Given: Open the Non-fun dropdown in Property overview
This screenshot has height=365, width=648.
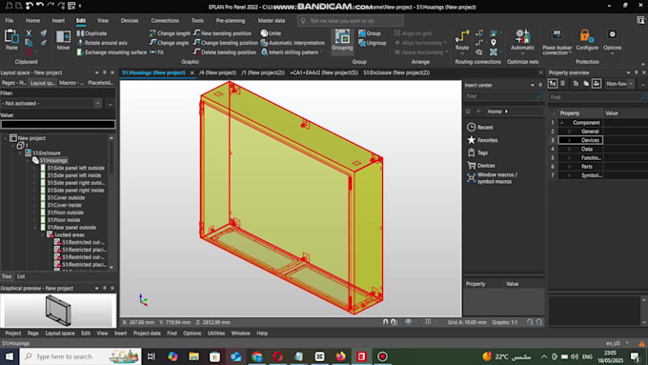Looking at the screenshot, I should coord(619,84).
